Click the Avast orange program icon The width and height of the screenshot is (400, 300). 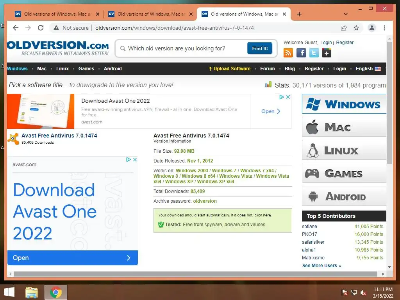tap(13, 139)
